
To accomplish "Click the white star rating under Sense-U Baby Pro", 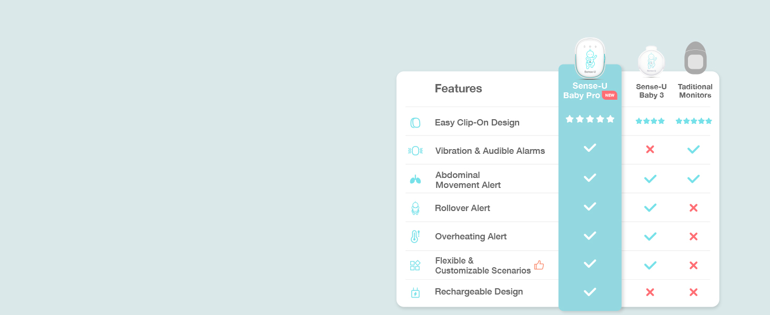I will click(590, 119).
